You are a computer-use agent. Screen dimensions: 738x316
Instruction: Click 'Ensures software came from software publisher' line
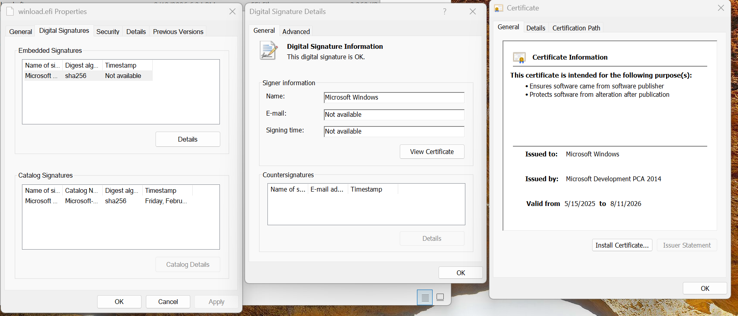pos(596,86)
